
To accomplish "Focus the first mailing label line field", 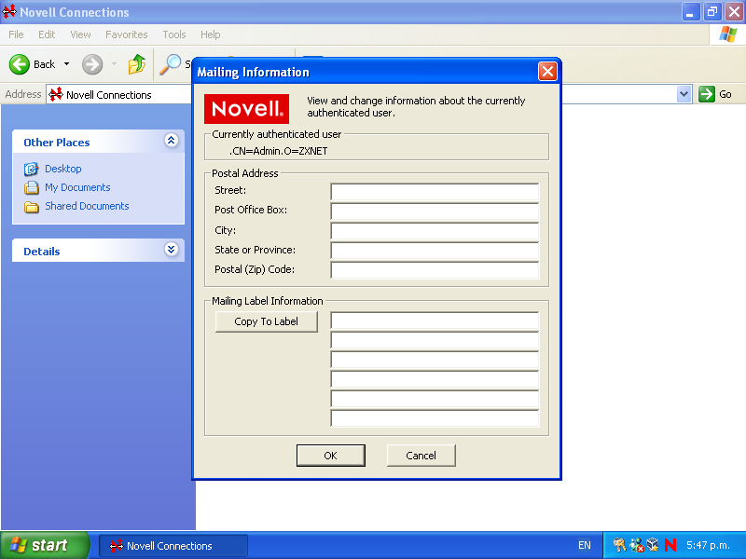I will coord(435,320).
